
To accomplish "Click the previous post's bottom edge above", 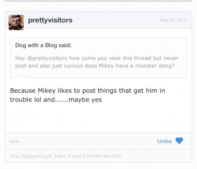I will [98, 1].
